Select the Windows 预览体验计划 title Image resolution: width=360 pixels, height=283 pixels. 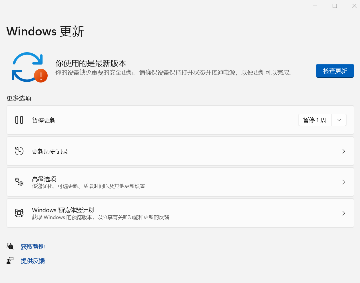tap(63, 210)
